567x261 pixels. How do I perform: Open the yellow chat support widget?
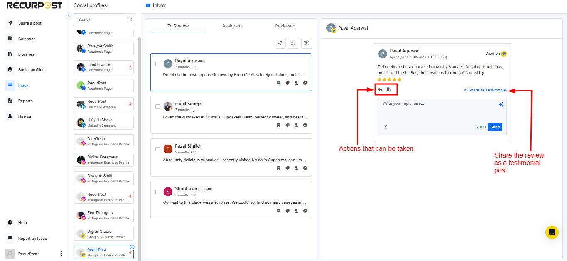pyautogui.click(x=552, y=232)
